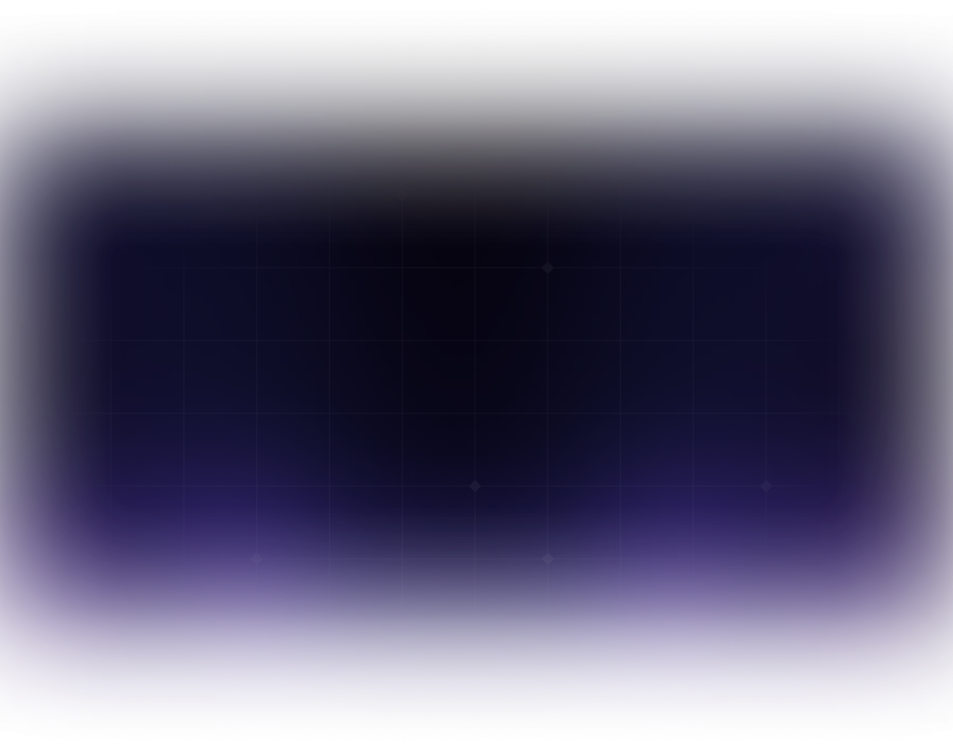Select the diamond marker nearest the grid center
This screenshot has height=751, width=953.
coord(475,486)
